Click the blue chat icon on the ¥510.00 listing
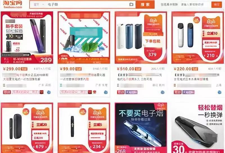225x153 pixels. click(x=163, y=92)
